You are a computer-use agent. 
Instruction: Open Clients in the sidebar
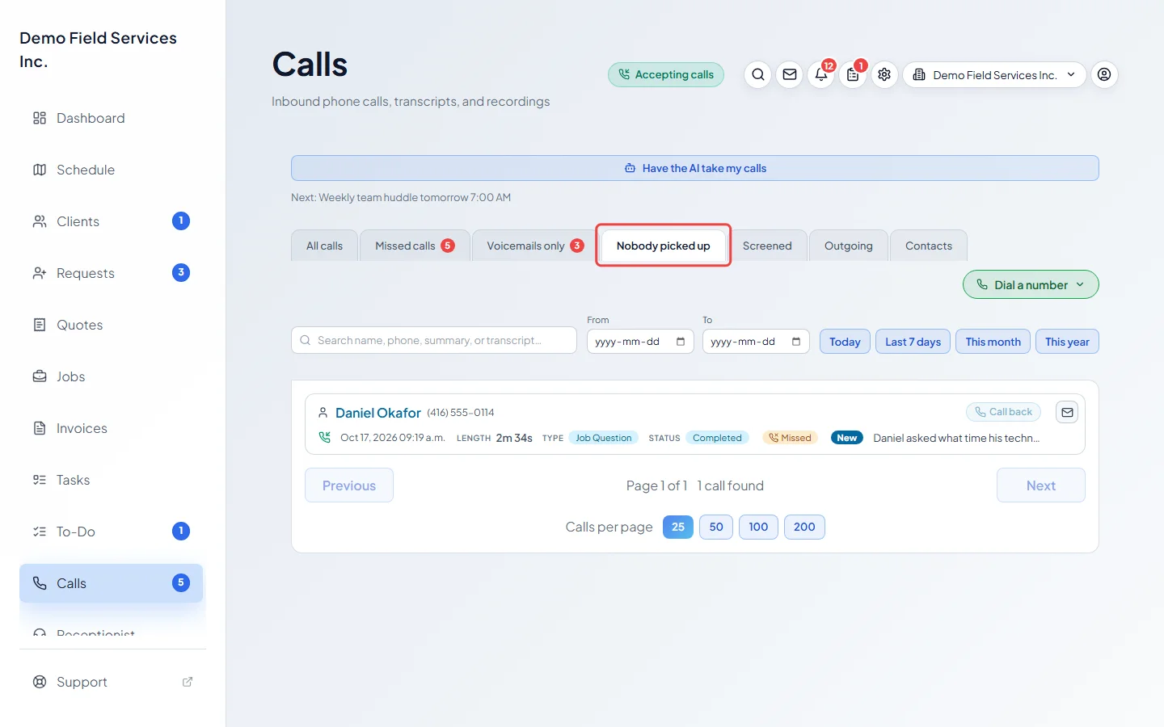[x=111, y=221]
